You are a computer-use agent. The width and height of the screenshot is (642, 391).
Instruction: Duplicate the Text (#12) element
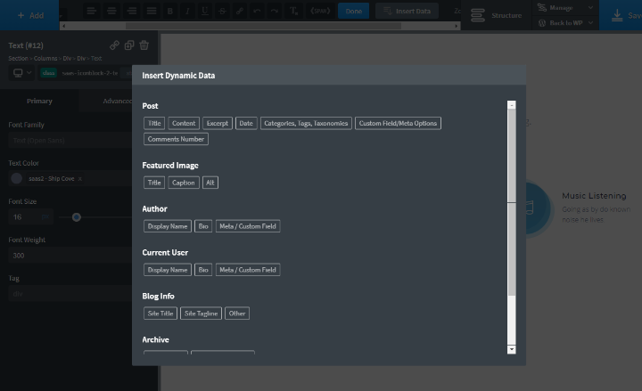[x=129, y=45]
